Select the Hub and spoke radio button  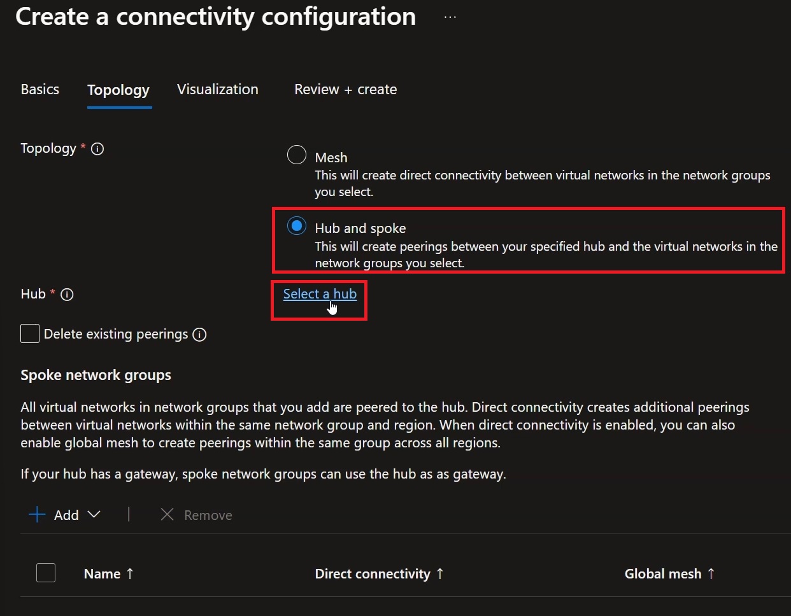(297, 226)
